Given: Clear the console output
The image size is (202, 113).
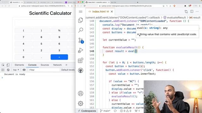Looking at the screenshot, I should tap(8, 70).
